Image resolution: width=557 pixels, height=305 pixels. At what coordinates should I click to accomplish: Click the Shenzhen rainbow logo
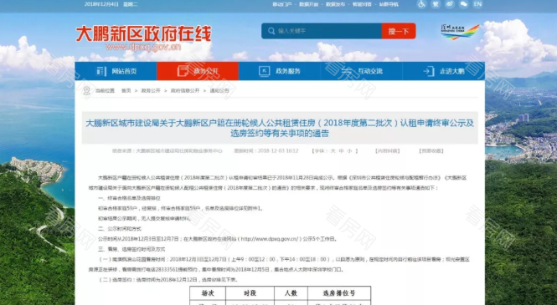[x=460, y=32]
